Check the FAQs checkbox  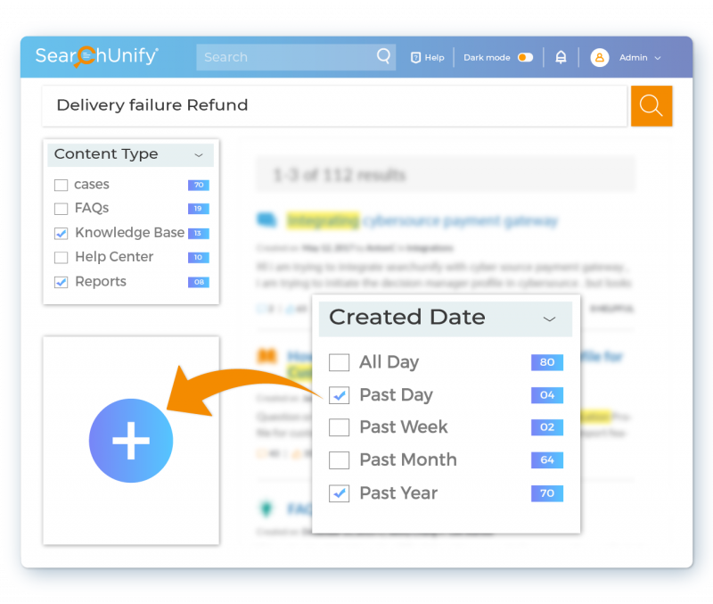[x=61, y=209]
